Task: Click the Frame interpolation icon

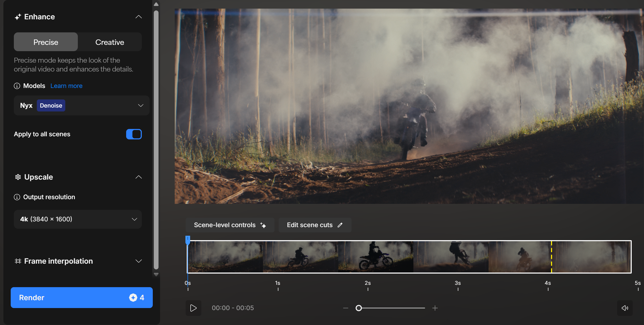Action: point(18,261)
